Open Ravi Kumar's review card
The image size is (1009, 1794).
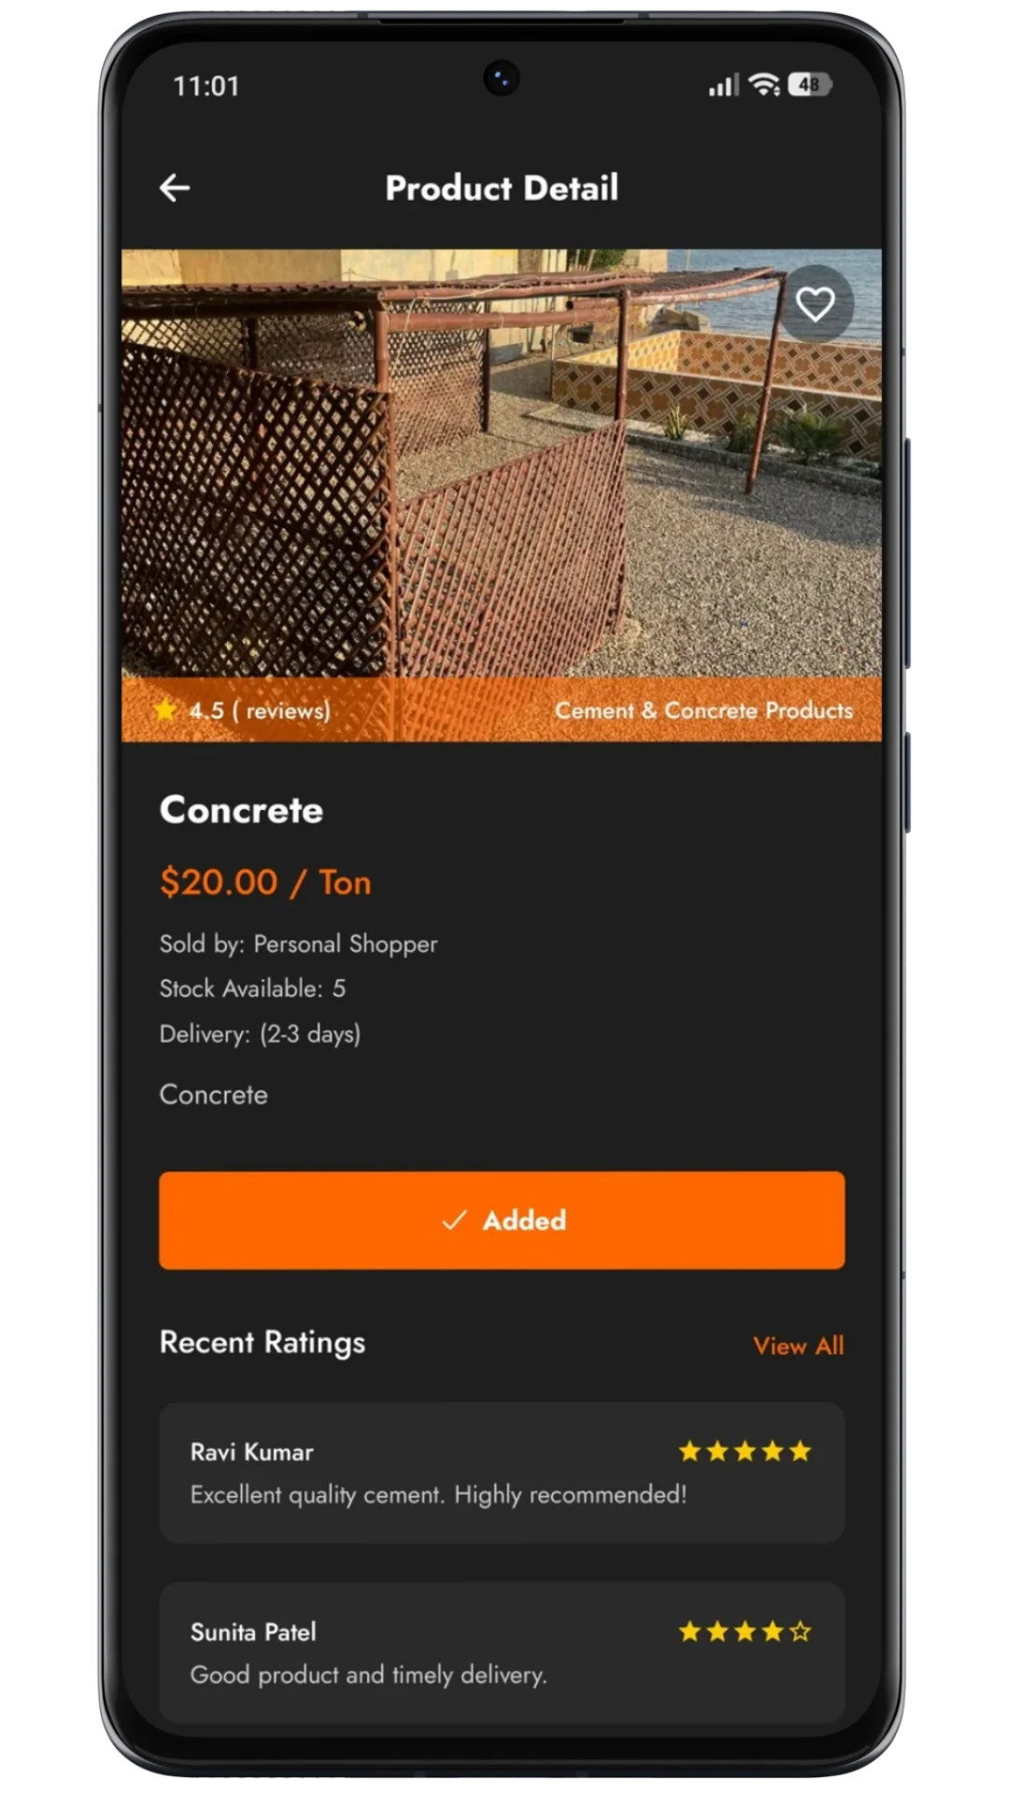tap(502, 1473)
